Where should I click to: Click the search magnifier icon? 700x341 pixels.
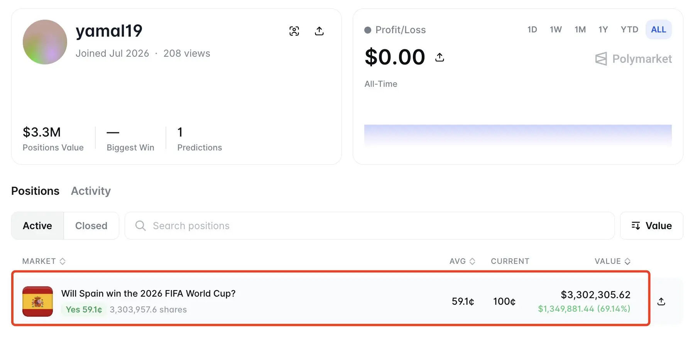tap(140, 226)
